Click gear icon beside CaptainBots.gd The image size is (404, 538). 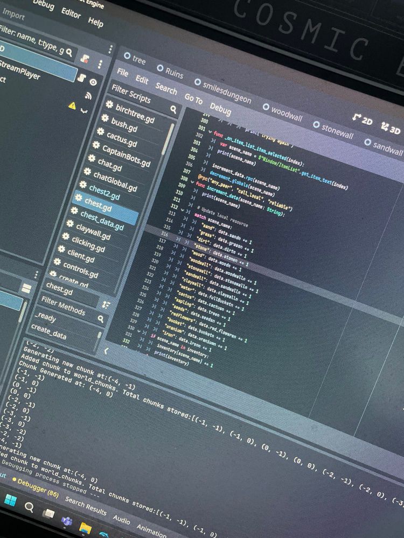[x=96, y=145]
